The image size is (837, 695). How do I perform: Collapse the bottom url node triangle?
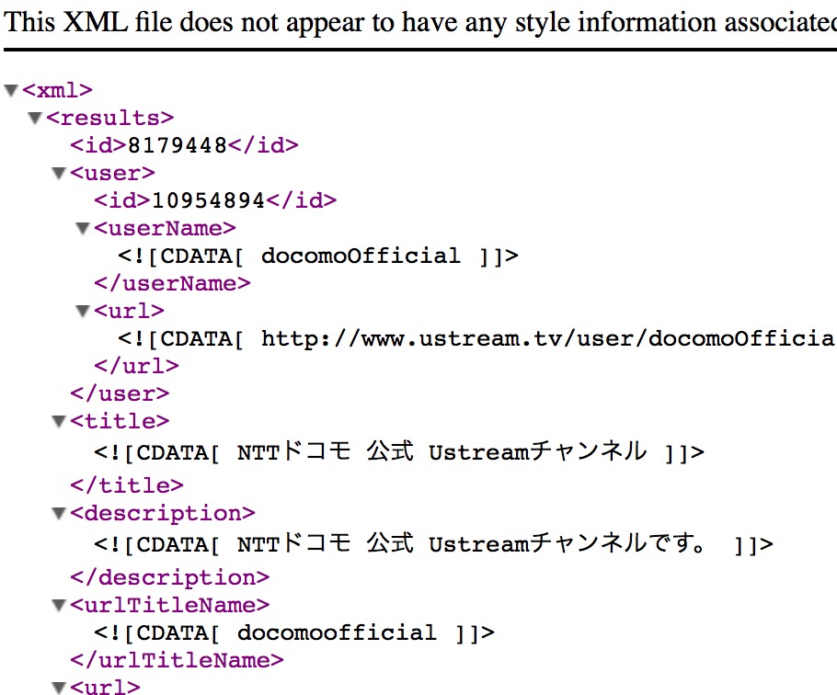(x=59, y=687)
